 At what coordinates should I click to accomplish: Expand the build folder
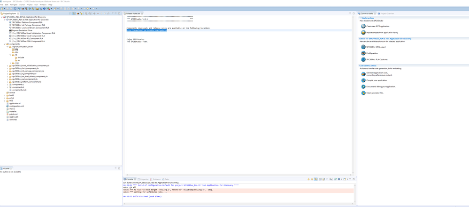(x=5, y=95)
